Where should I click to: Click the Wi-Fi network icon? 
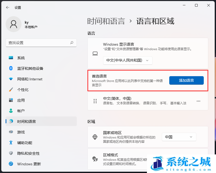pos(11,79)
